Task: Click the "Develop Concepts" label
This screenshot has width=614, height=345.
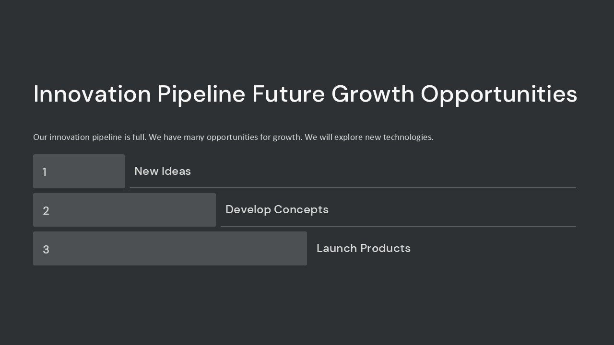Action: (277, 209)
